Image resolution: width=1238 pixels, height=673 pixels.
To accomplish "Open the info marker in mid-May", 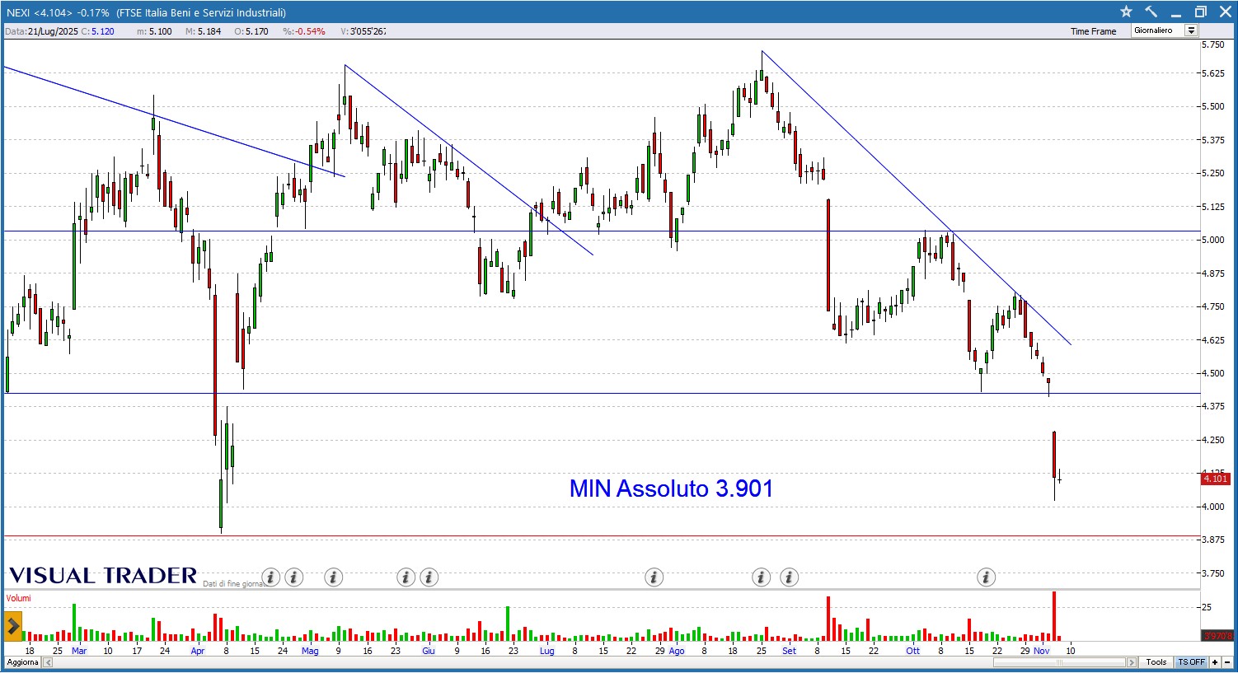I will coord(333,577).
